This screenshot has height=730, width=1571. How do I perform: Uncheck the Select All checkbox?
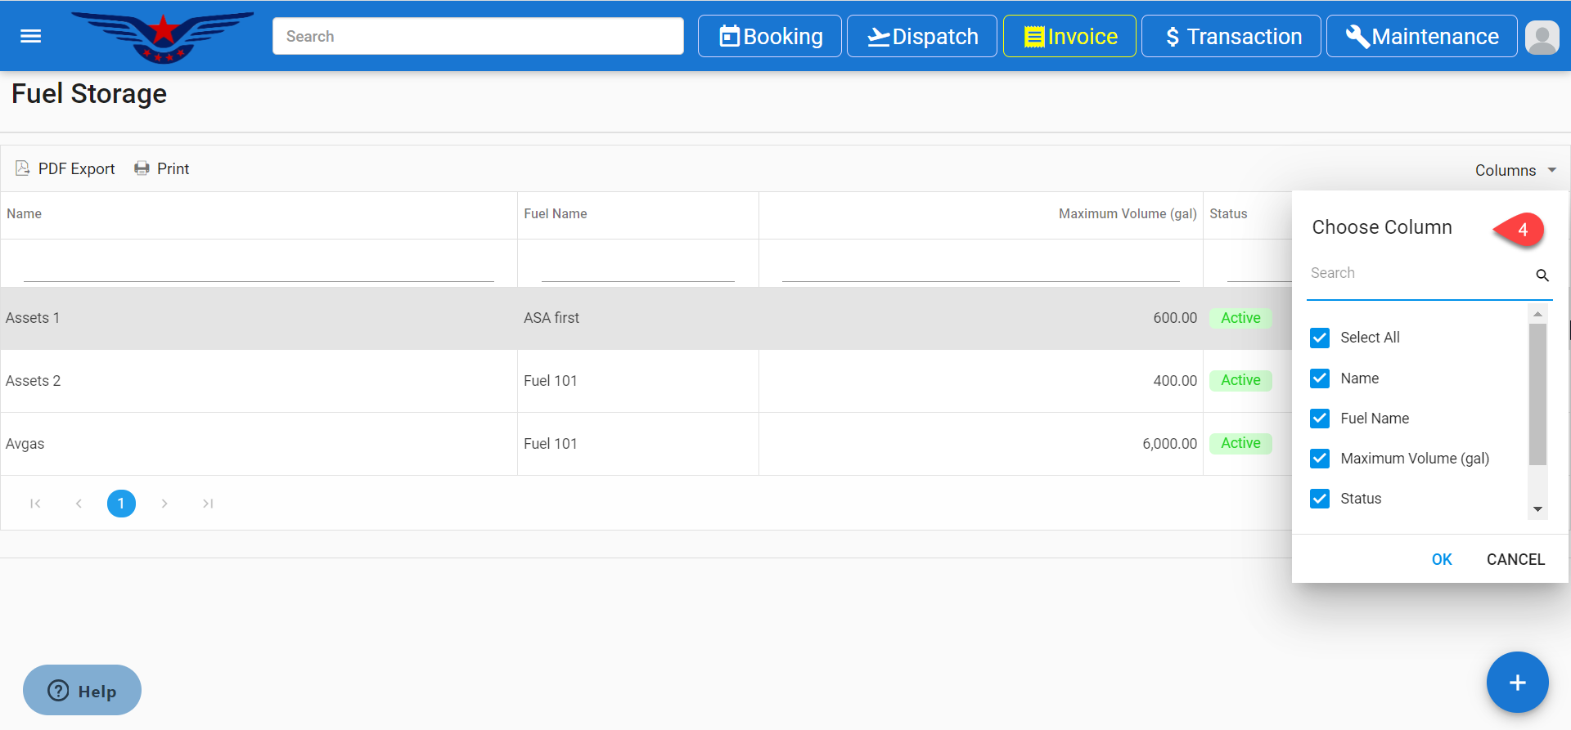(1319, 338)
